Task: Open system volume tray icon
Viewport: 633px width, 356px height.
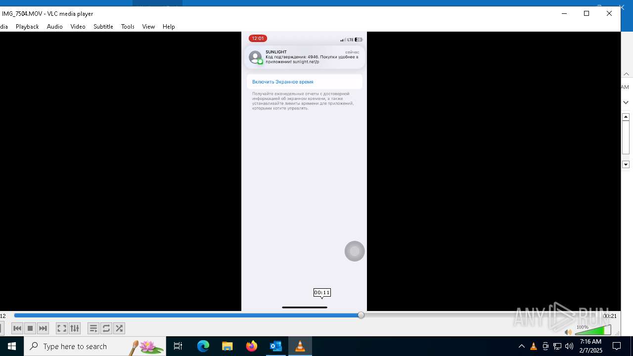Action: point(569,346)
